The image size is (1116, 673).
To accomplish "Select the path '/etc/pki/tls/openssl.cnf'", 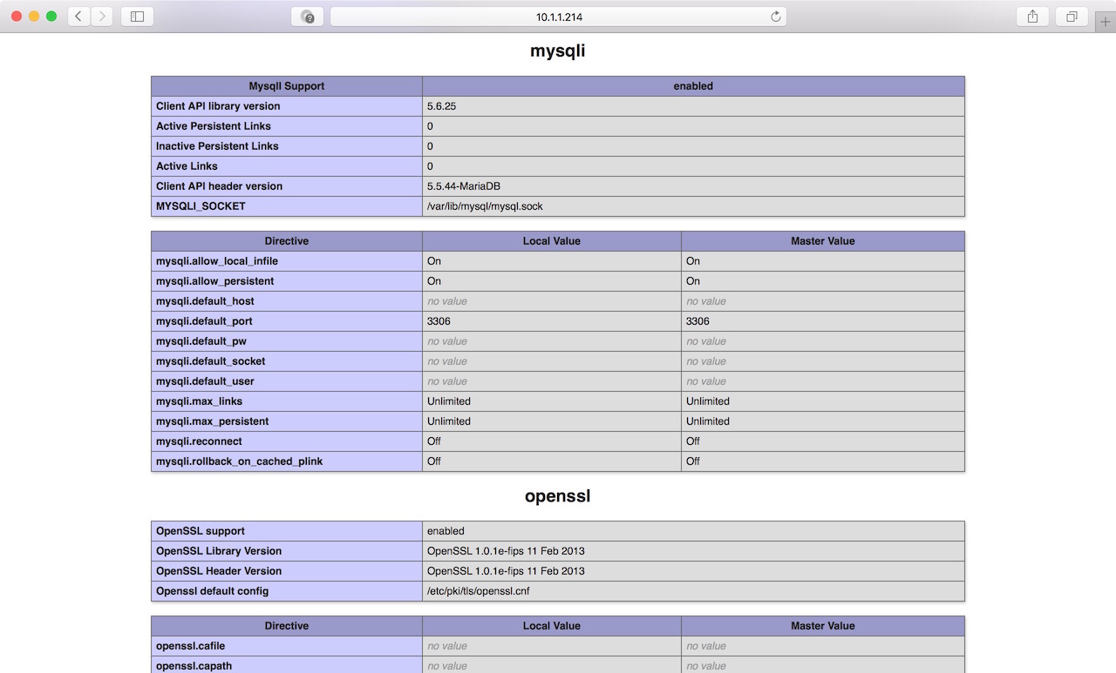I will click(478, 591).
